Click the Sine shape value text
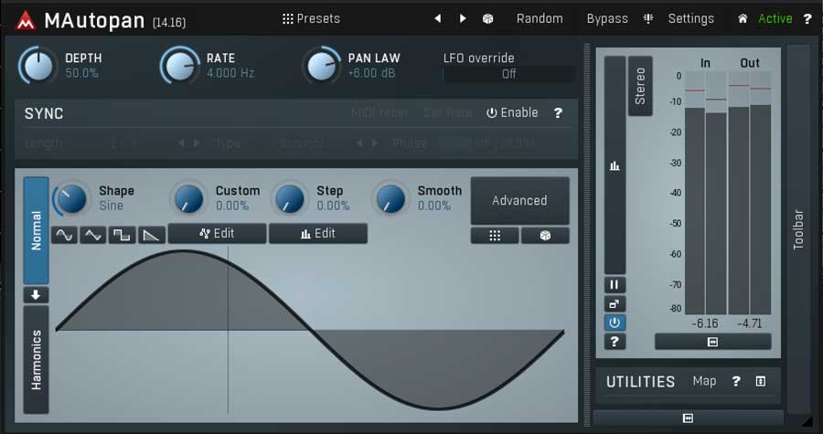The height and width of the screenshot is (434, 823). [x=112, y=206]
